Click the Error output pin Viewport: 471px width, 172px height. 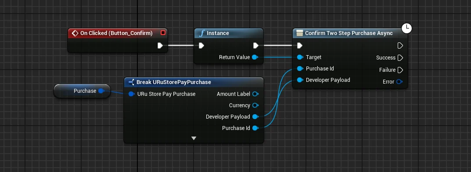click(x=399, y=81)
